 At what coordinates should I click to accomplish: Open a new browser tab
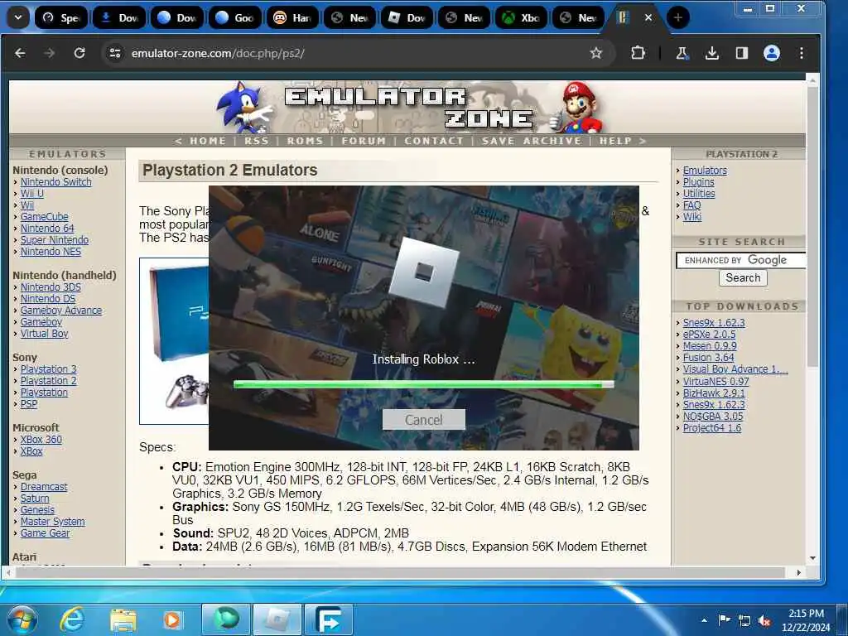[x=677, y=18]
